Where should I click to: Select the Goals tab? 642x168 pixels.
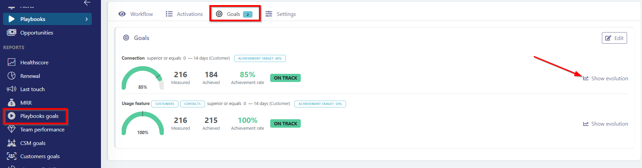click(x=234, y=14)
